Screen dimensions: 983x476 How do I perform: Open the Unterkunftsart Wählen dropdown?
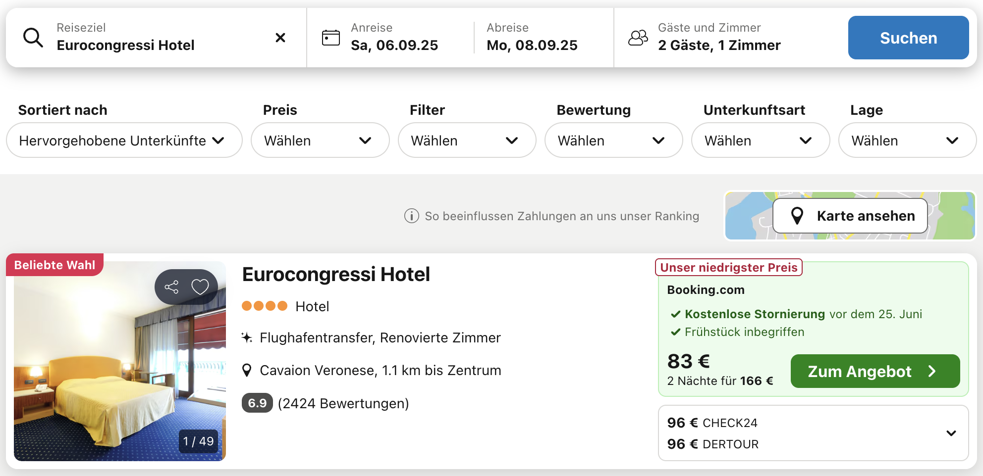[x=761, y=141]
